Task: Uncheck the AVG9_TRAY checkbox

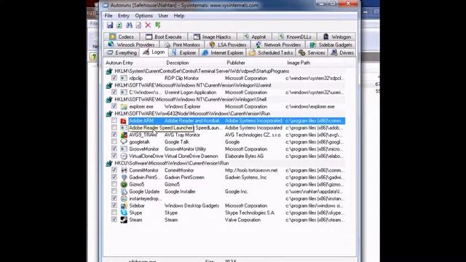Action: pyautogui.click(x=114, y=135)
